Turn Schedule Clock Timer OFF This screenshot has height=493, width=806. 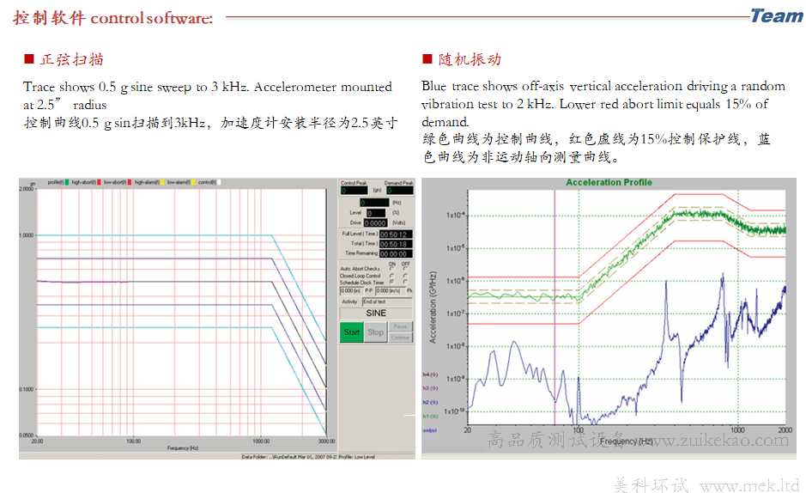[x=405, y=281]
